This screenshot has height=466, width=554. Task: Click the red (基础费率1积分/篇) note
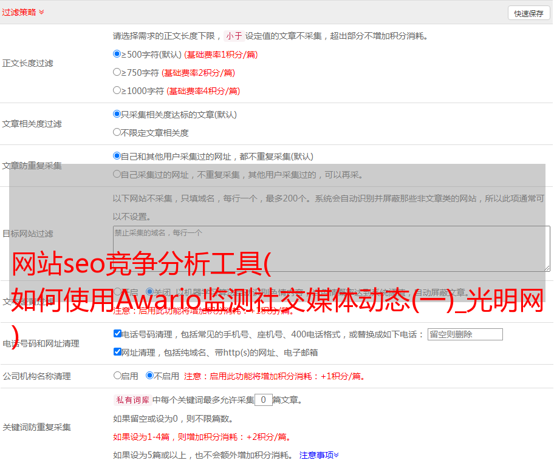(221, 55)
